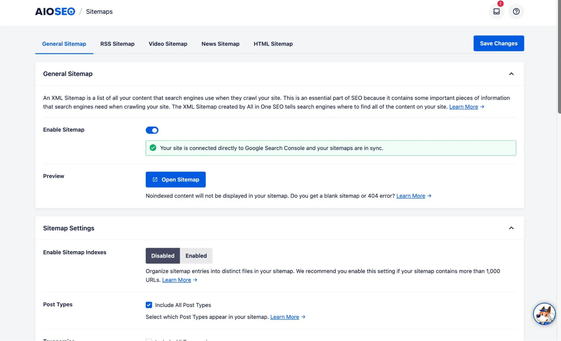
Task: Click the AIOSEO logo
Action: 55,11
